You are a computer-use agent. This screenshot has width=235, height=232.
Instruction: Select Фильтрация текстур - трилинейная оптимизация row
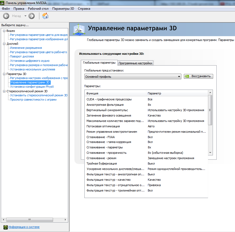146,190
